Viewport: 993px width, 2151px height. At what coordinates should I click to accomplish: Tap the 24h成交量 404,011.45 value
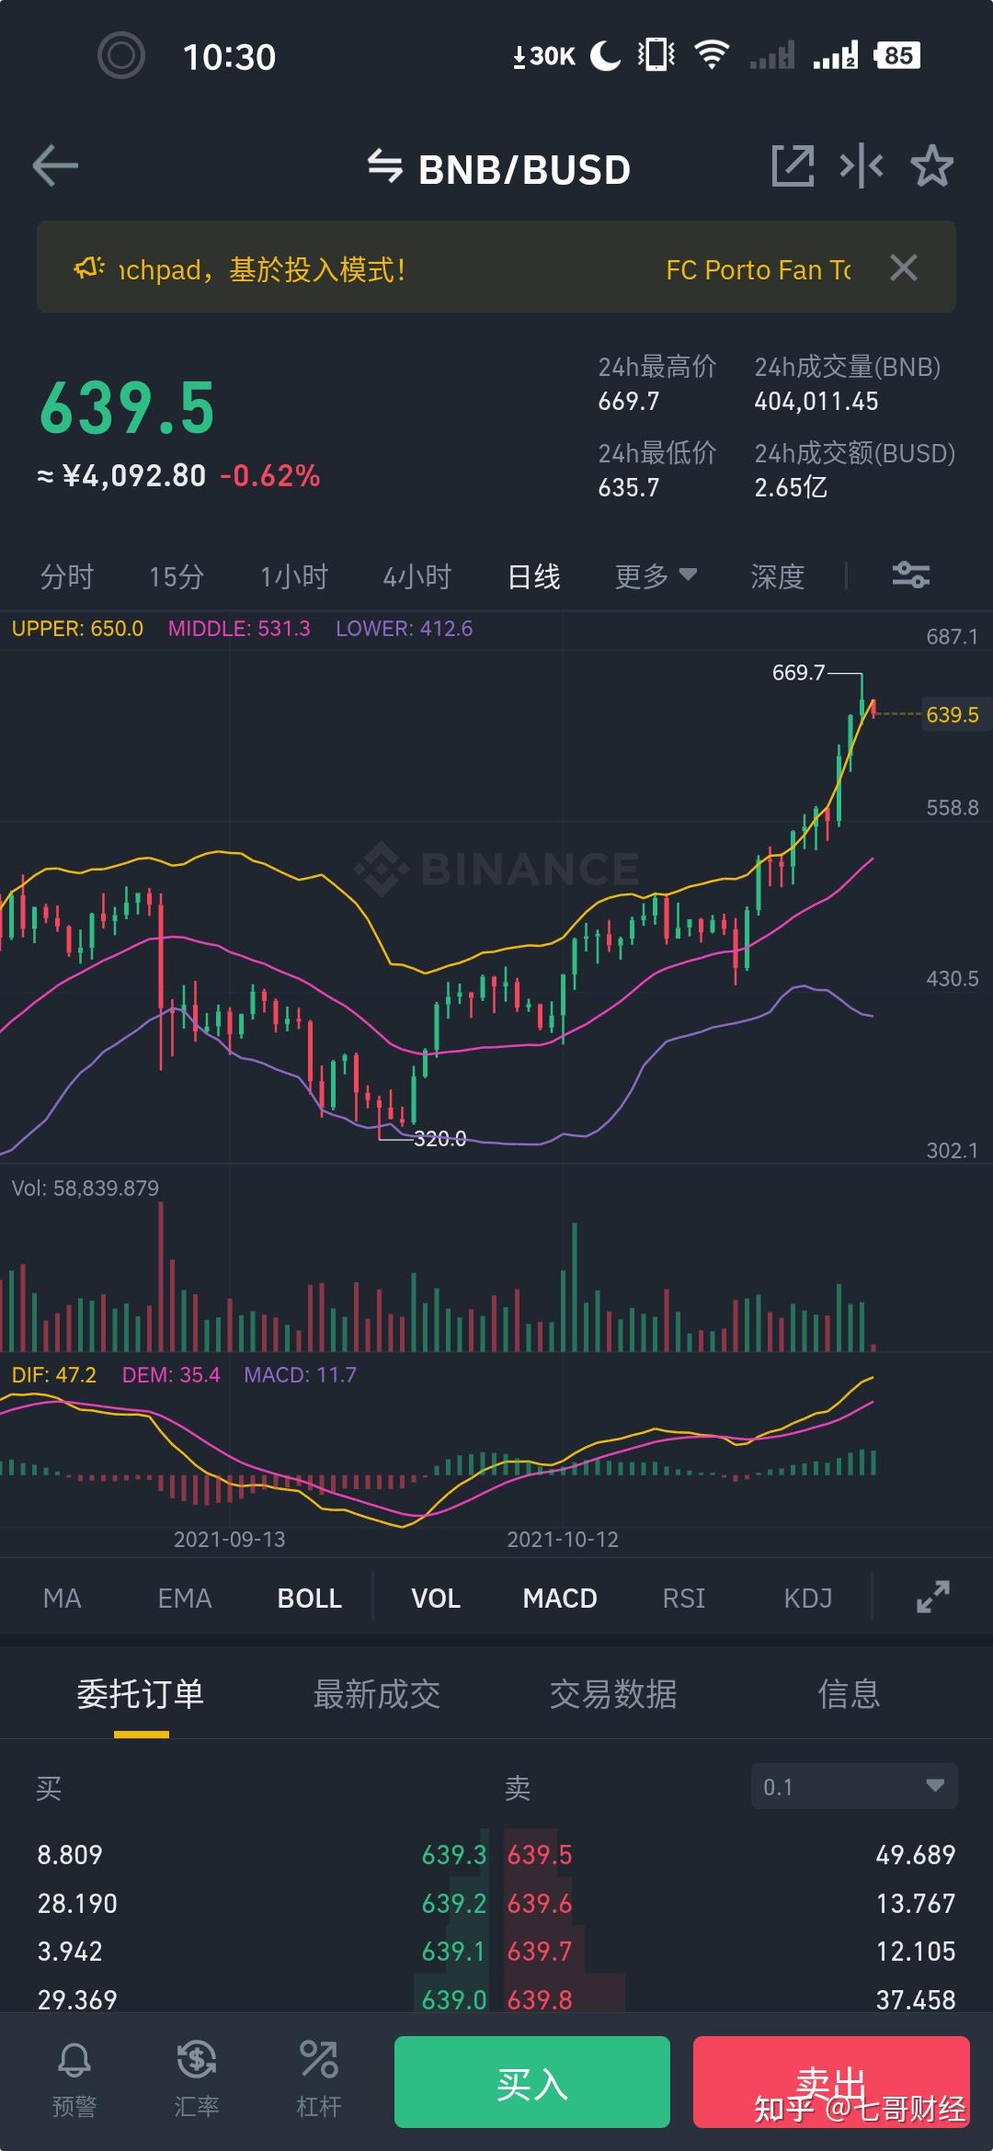816,401
